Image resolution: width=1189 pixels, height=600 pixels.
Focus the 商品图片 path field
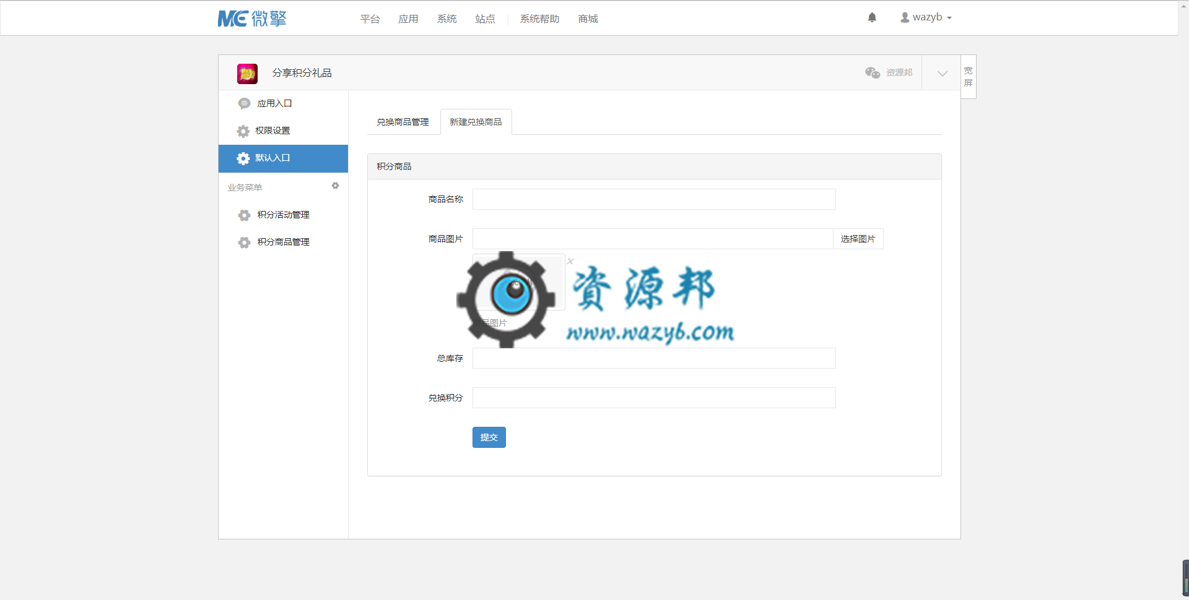(x=653, y=239)
